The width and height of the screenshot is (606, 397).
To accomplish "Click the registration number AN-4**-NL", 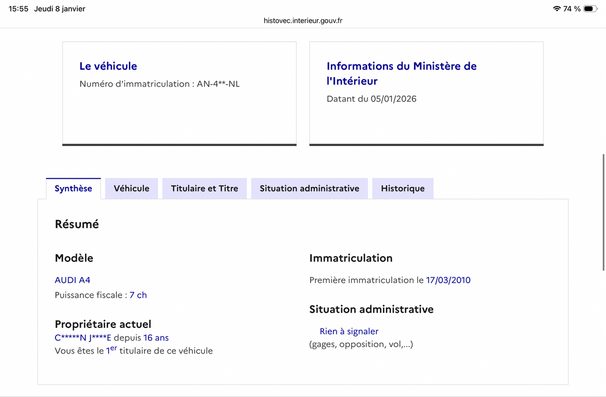I will tap(218, 84).
